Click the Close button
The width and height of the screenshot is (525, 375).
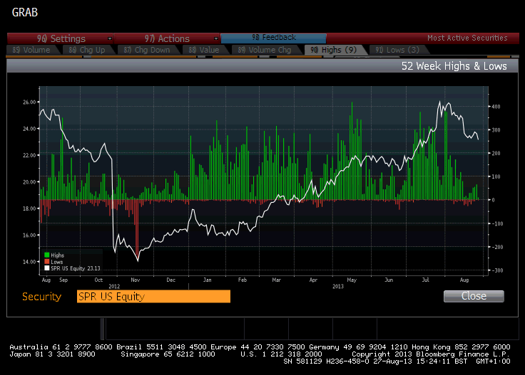(x=474, y=296)
